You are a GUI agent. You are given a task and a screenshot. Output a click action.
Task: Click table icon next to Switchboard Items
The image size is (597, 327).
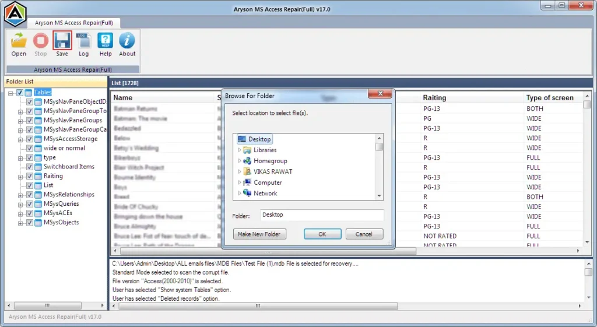(x=38, y=167)
